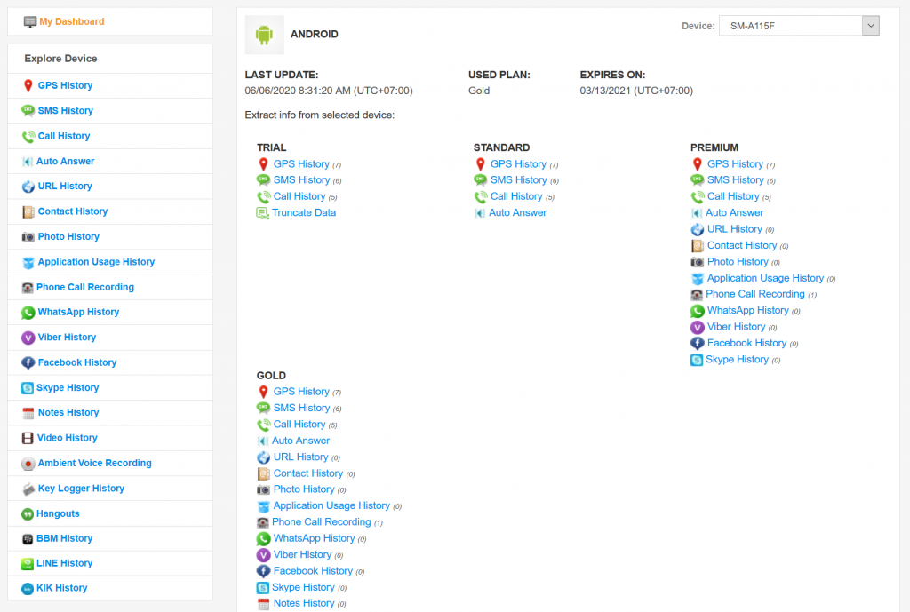Click the Ambient Voice Recording icon
Screen dimensions: 910x612
(x=28, y=464)
